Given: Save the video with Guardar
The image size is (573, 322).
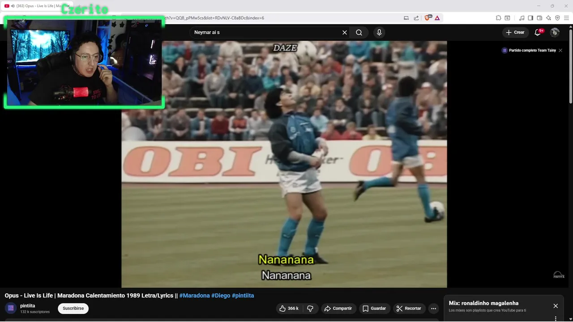Looking at the screenshot, I should 374,309.
